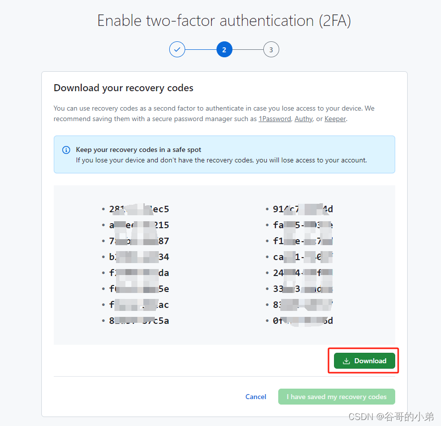Open the 1Password link
Screen dimensions: 441x426
(275, 119)
